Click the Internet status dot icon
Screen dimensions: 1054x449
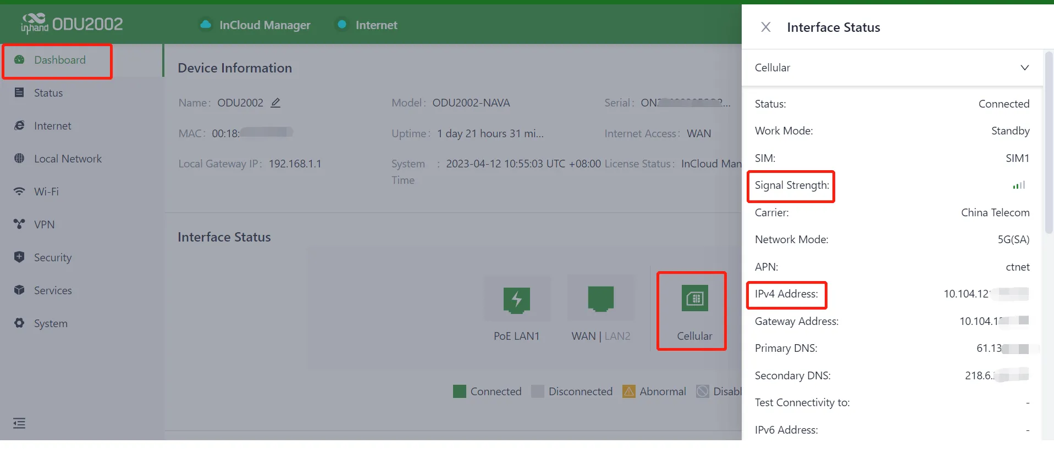342,25
